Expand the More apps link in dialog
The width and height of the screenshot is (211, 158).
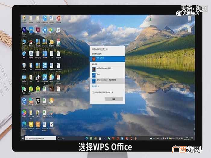click(x=95, y=86)
